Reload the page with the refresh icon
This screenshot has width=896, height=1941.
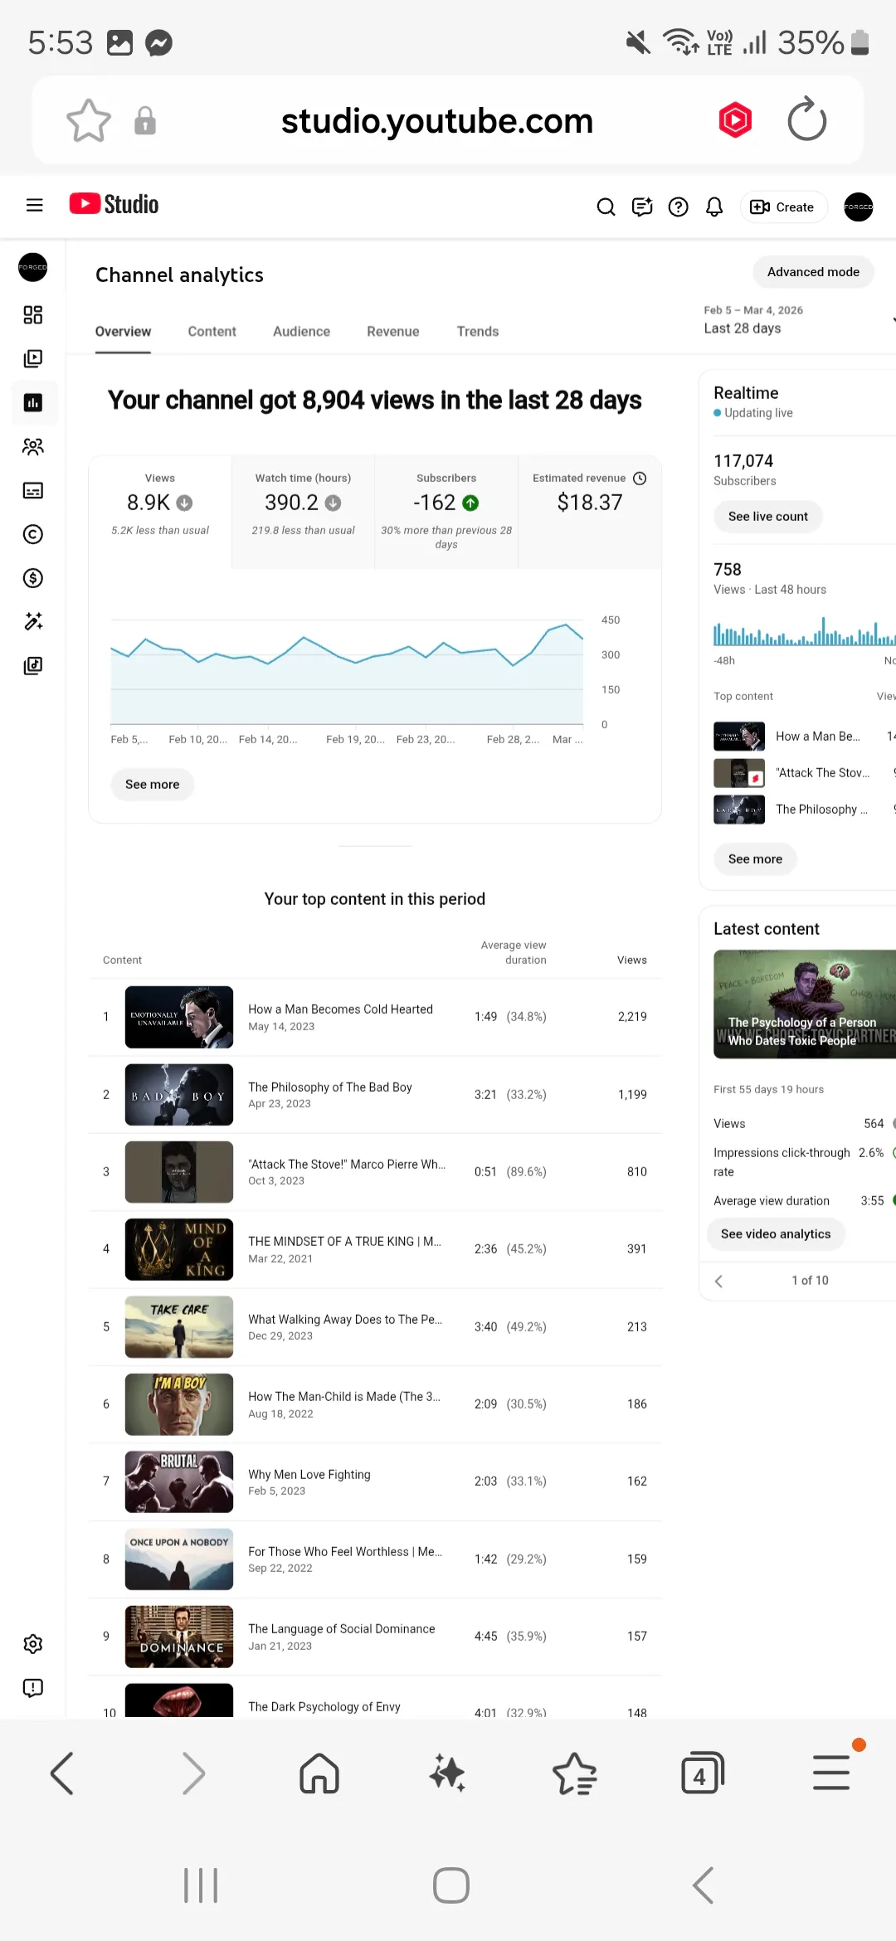pyautogui.click(x=806, y=121)
